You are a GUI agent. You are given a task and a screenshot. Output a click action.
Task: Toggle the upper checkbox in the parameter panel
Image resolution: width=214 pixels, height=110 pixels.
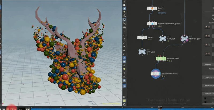(x=205, y=98)
